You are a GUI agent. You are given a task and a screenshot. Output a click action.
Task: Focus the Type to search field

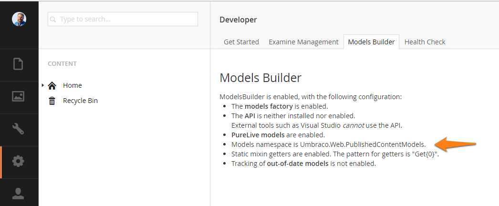[x=123, y=19]
